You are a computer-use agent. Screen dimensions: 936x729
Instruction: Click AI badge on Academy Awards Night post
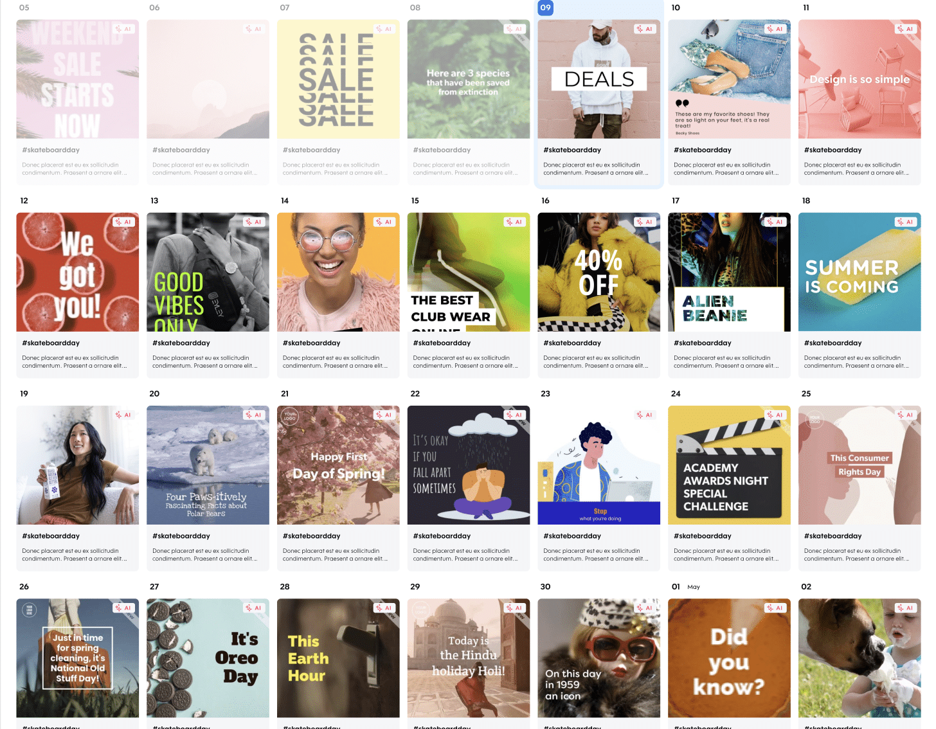tap(775, 415)
